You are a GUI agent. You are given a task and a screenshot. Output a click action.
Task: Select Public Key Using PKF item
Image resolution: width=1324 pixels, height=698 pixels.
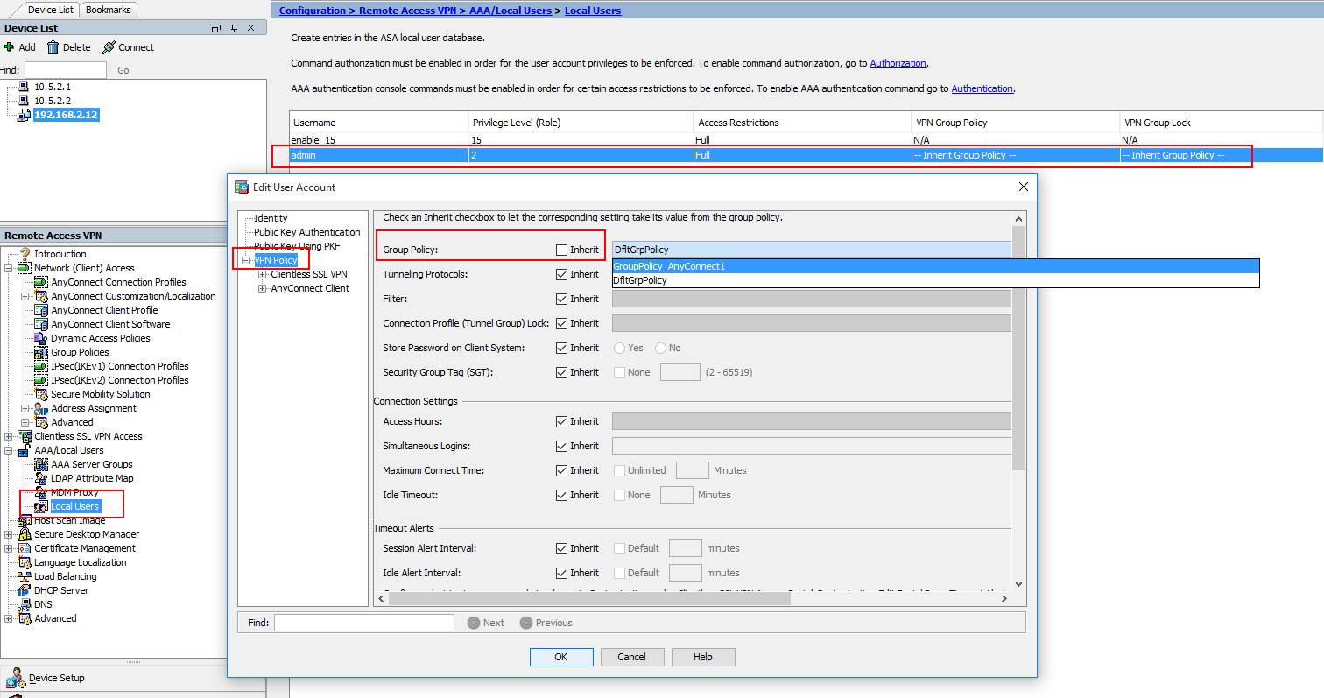pos(297,246)
